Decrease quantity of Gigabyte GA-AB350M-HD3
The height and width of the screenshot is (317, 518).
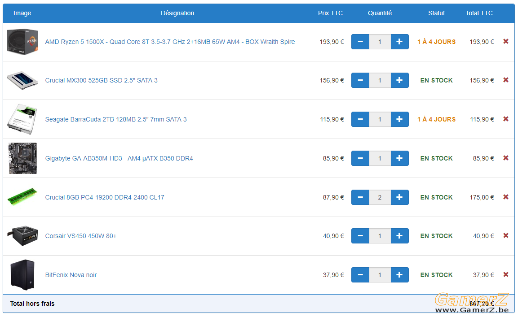point(360,158)
